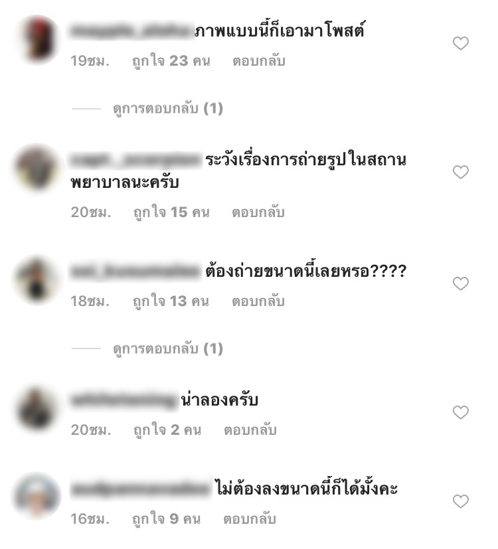Reply to the 'น่าลองครับ' comment
Viewport: 498px width, 549px height.
tap(250, 430)
